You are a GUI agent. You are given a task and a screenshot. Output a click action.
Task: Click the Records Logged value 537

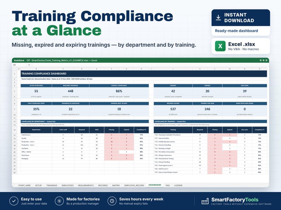coord(173,109)
